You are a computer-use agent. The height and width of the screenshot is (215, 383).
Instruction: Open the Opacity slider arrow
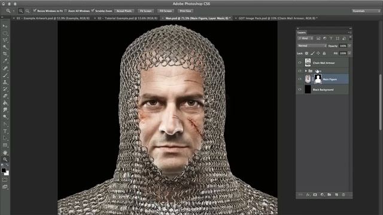click(x=349, y=45)
